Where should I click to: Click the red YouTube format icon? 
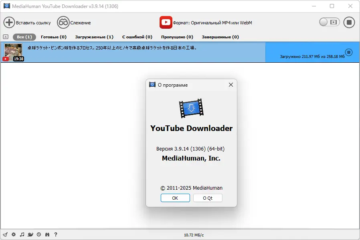pos(166,22)
